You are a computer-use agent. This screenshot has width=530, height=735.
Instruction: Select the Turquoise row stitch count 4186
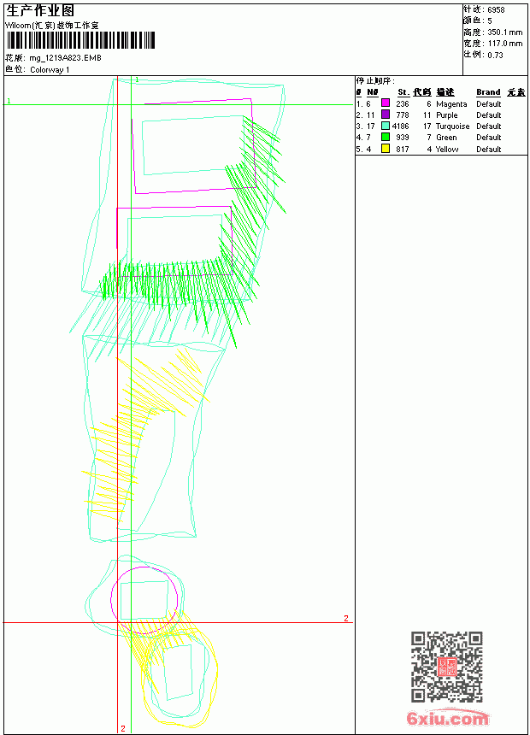click(401, 126)
